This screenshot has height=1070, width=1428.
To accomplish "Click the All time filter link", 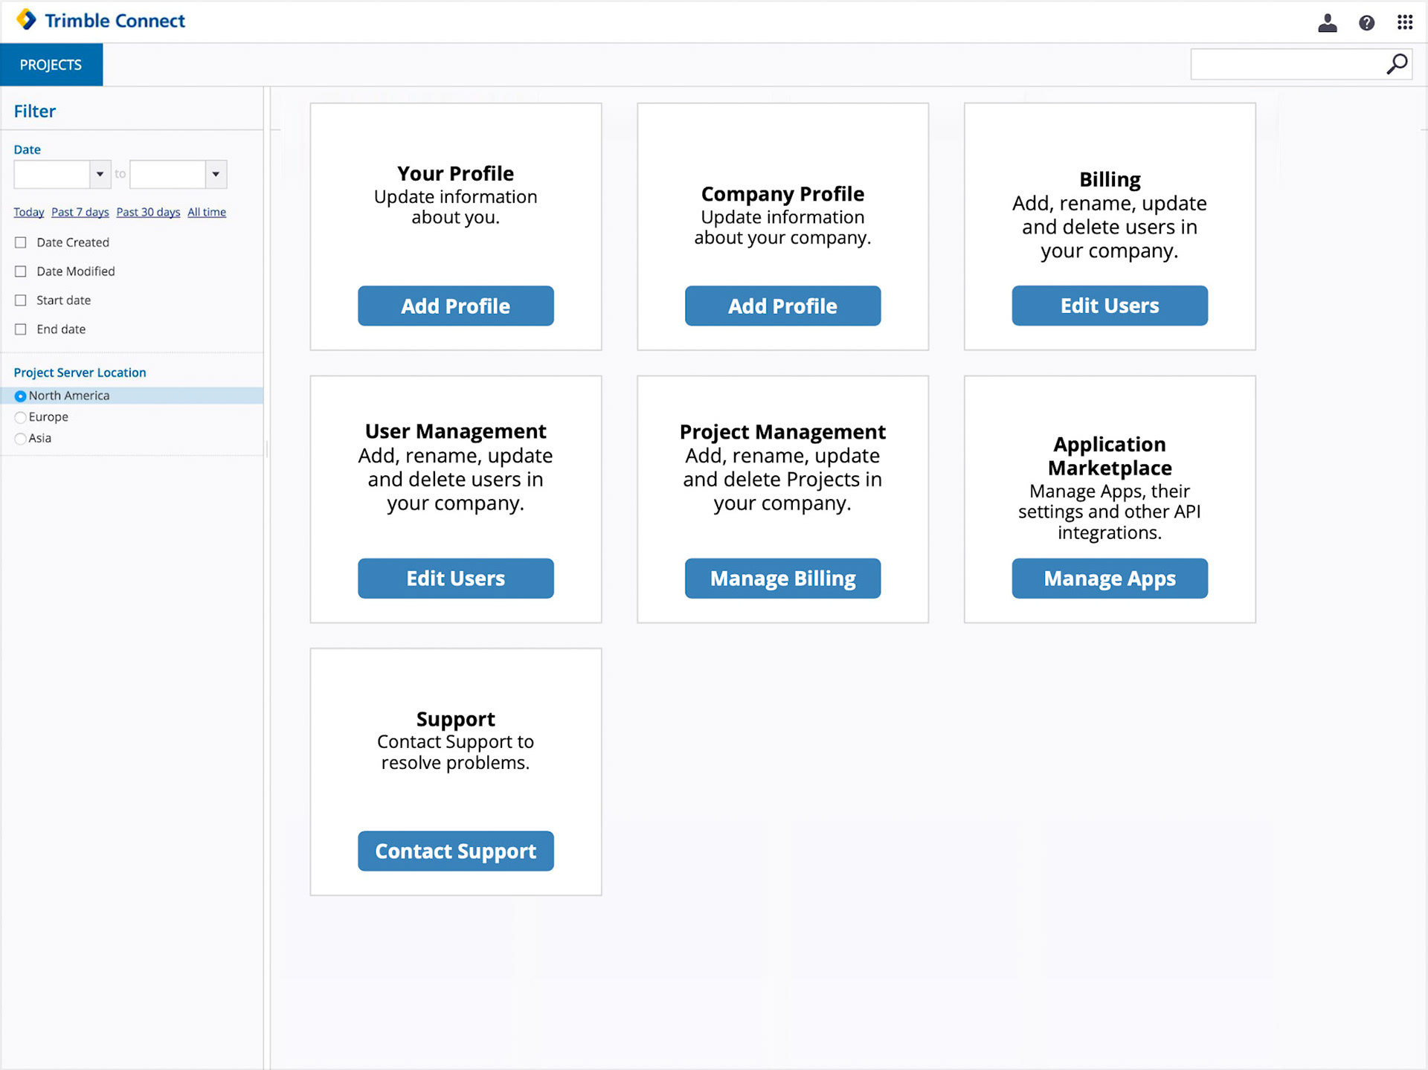I will point(206,212).
